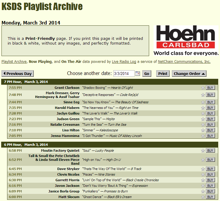The image size is (220, 201).
Task: Buy Judson Green Mojito track
Action: [x=210, y=119]
